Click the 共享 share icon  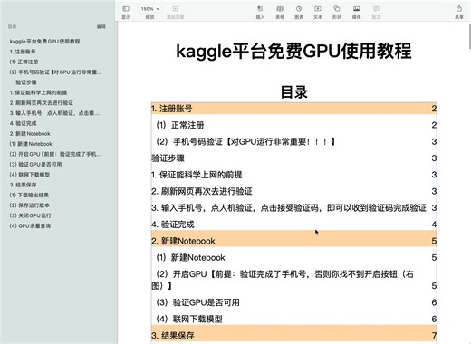coord(459,9)
